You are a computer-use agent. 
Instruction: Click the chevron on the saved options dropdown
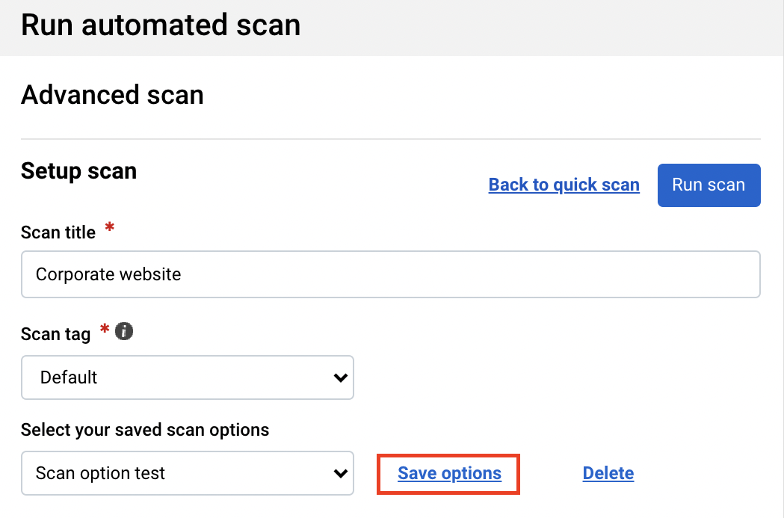(x=341, y=473)
